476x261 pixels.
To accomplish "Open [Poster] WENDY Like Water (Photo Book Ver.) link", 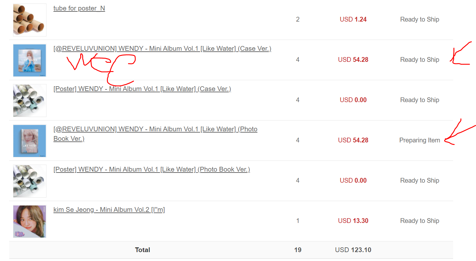I will pyautogui.click(x=152, y=169).
